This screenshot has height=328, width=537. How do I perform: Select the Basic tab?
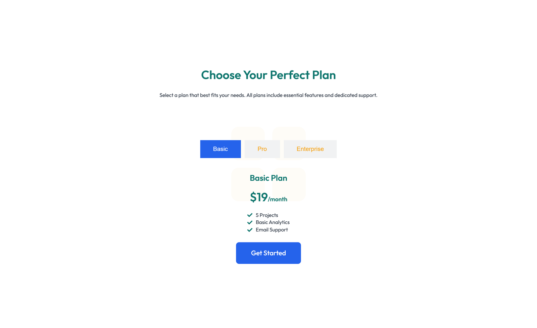tap(220, 149)
